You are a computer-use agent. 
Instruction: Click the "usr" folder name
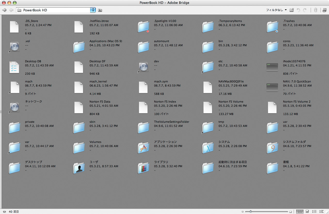[285, 122]
